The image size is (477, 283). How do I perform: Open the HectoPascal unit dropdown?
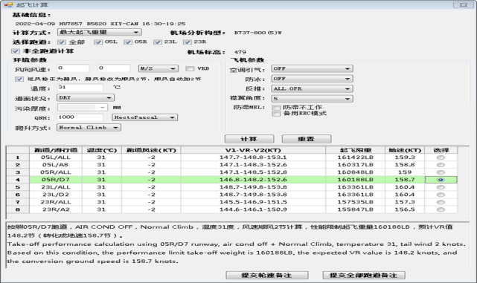click(145, 117)
